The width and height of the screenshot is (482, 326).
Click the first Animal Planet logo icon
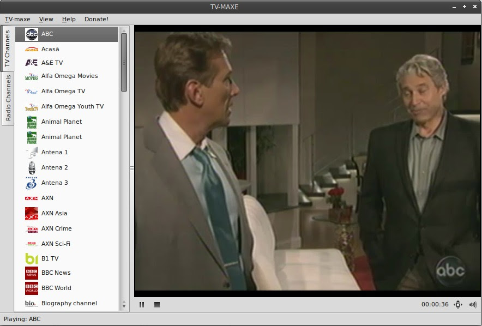click(x=32, y=122)
